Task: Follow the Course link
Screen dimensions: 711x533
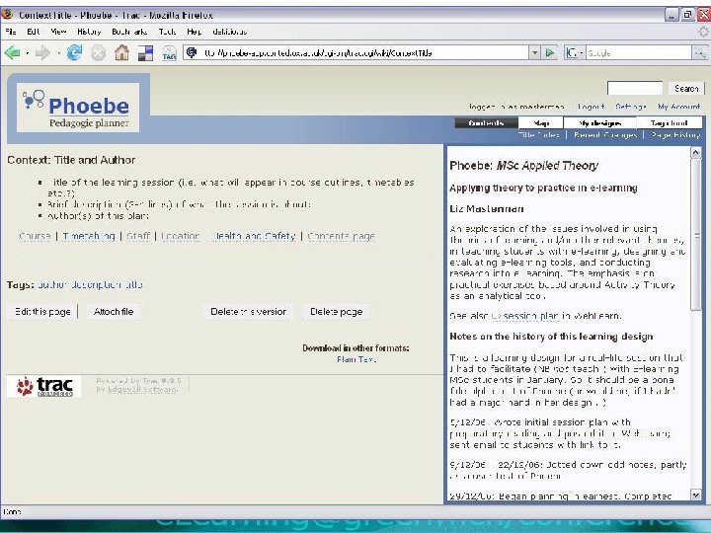Action: click(x=35, y=236)
